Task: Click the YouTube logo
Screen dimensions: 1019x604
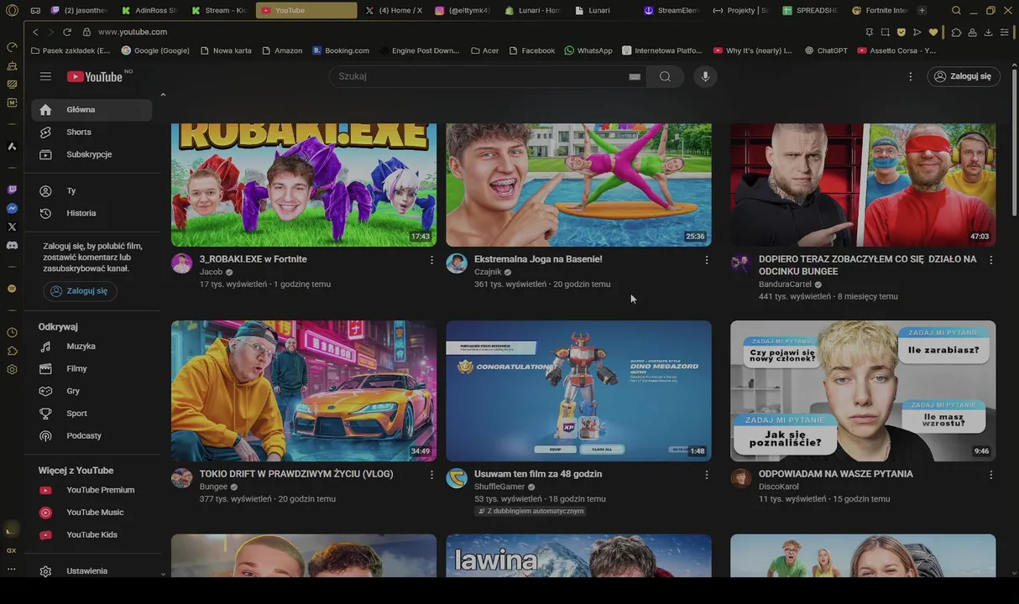Action: coord(95,76)
